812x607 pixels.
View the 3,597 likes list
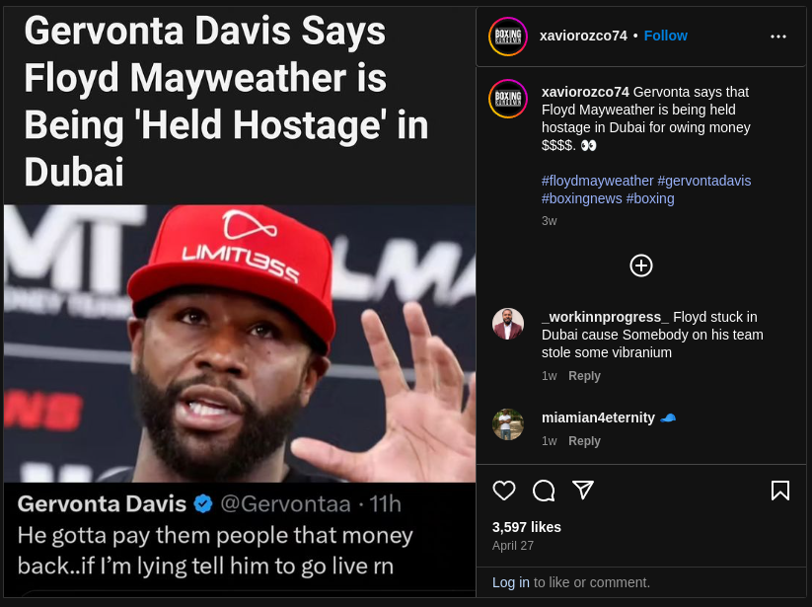(526, 527)
